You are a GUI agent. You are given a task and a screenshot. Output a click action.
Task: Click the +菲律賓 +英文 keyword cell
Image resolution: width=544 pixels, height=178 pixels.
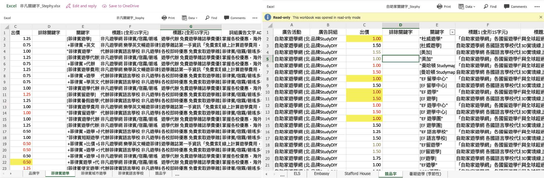[83, 45]
